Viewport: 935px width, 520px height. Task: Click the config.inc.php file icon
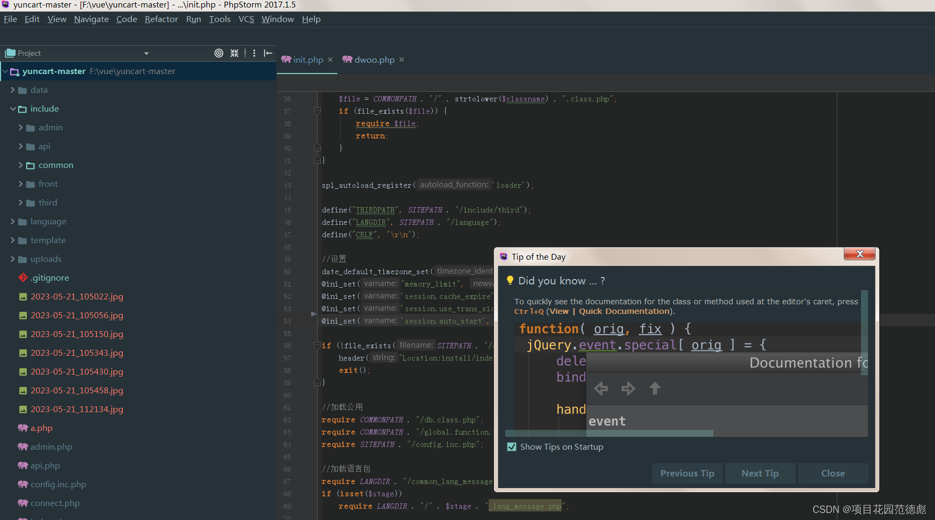(23, 484)
